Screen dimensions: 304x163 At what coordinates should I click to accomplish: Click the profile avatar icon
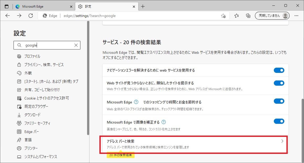[x=285, y=16]
